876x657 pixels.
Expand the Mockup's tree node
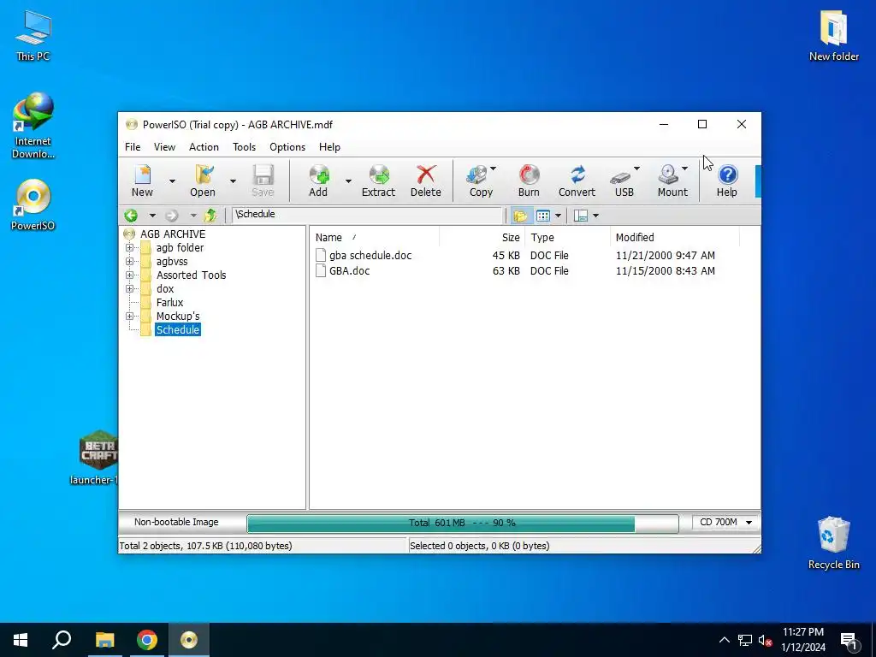coord(130,317)
